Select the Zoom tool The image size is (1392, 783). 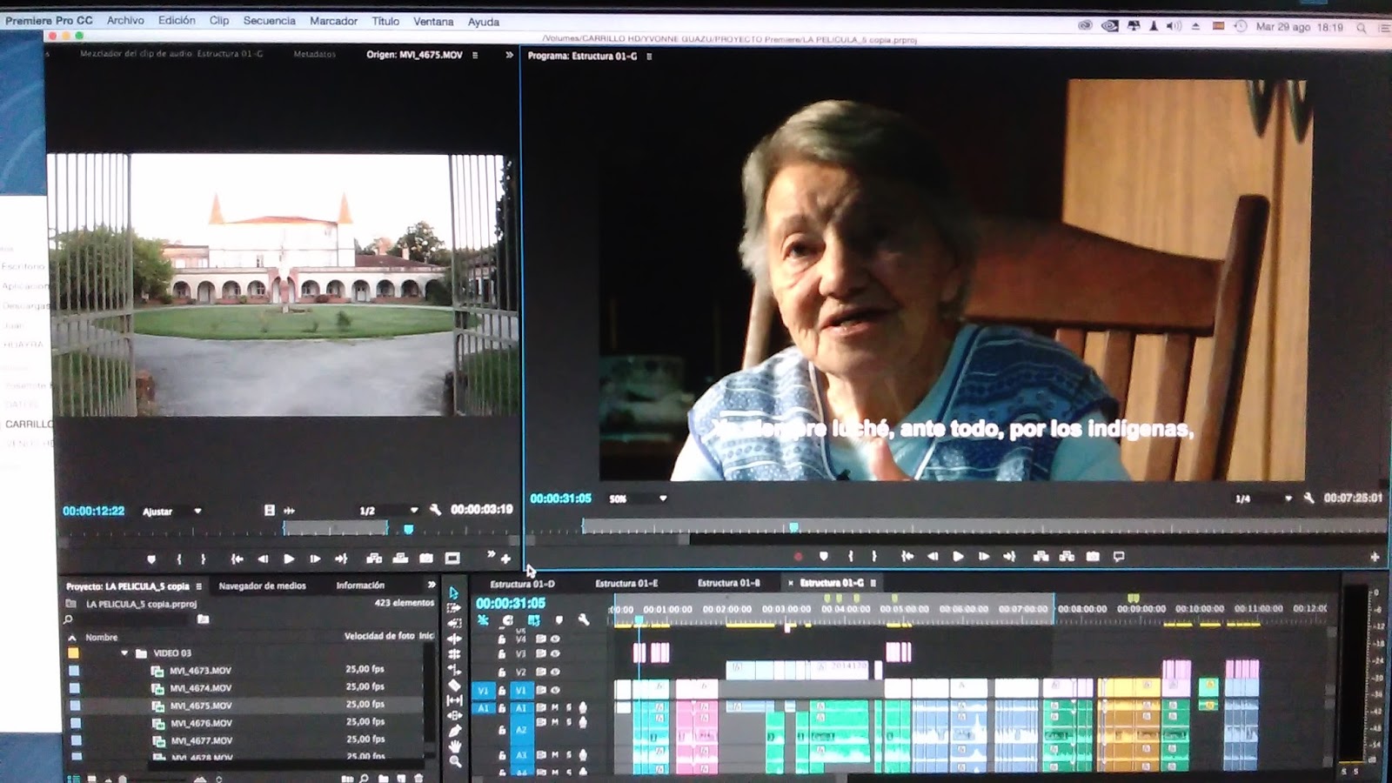tap(454, 762)
